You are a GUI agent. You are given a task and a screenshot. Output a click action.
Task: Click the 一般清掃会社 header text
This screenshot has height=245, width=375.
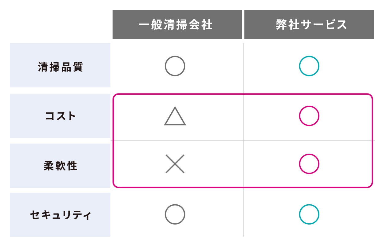[175, 25]
